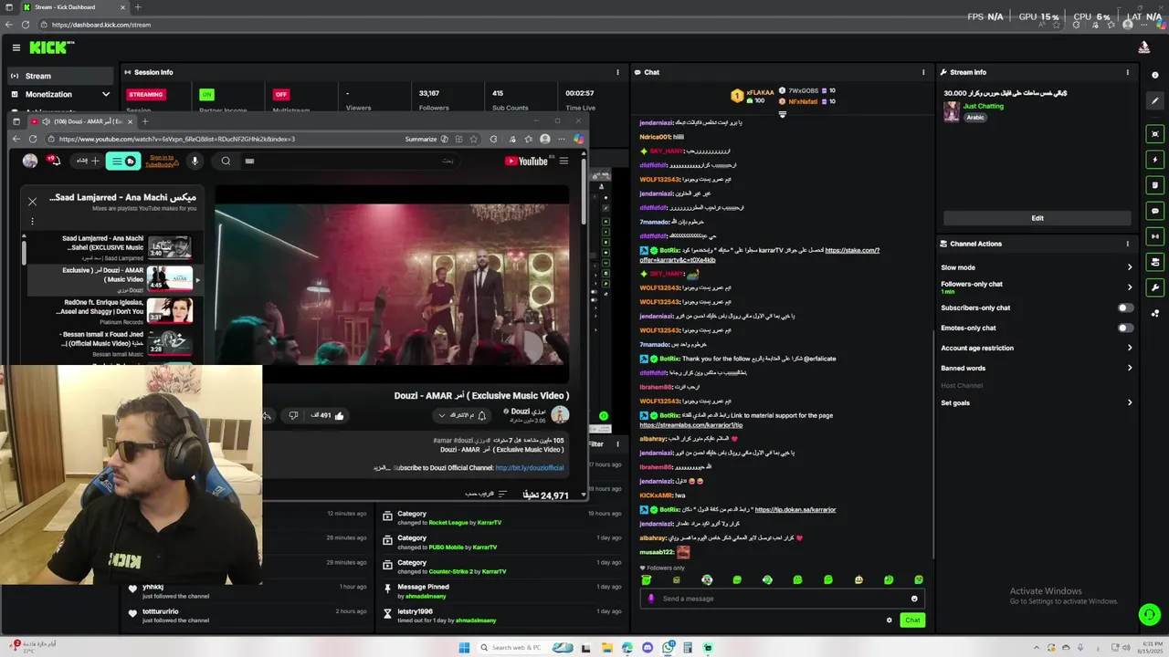Open chat settings gear icon
Screen dimensions: 1169x657
[x=889, y=620]
